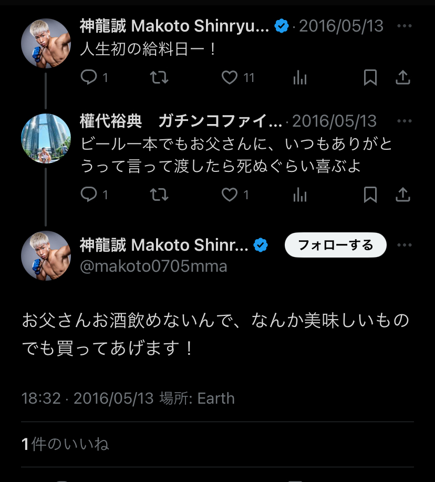Bookmark 権代裕典's reply tweet
The height and width of the screenshot is (482, 435).
tap(370, 194)
